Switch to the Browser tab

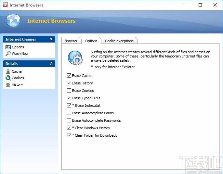pyautogui.click(x=71, y=41)
